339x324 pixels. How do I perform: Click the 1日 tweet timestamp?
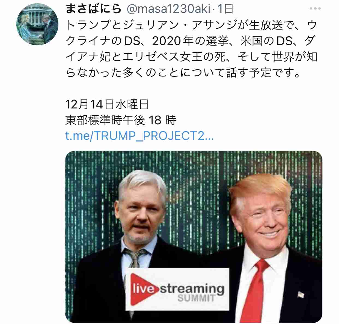point(225,9)
